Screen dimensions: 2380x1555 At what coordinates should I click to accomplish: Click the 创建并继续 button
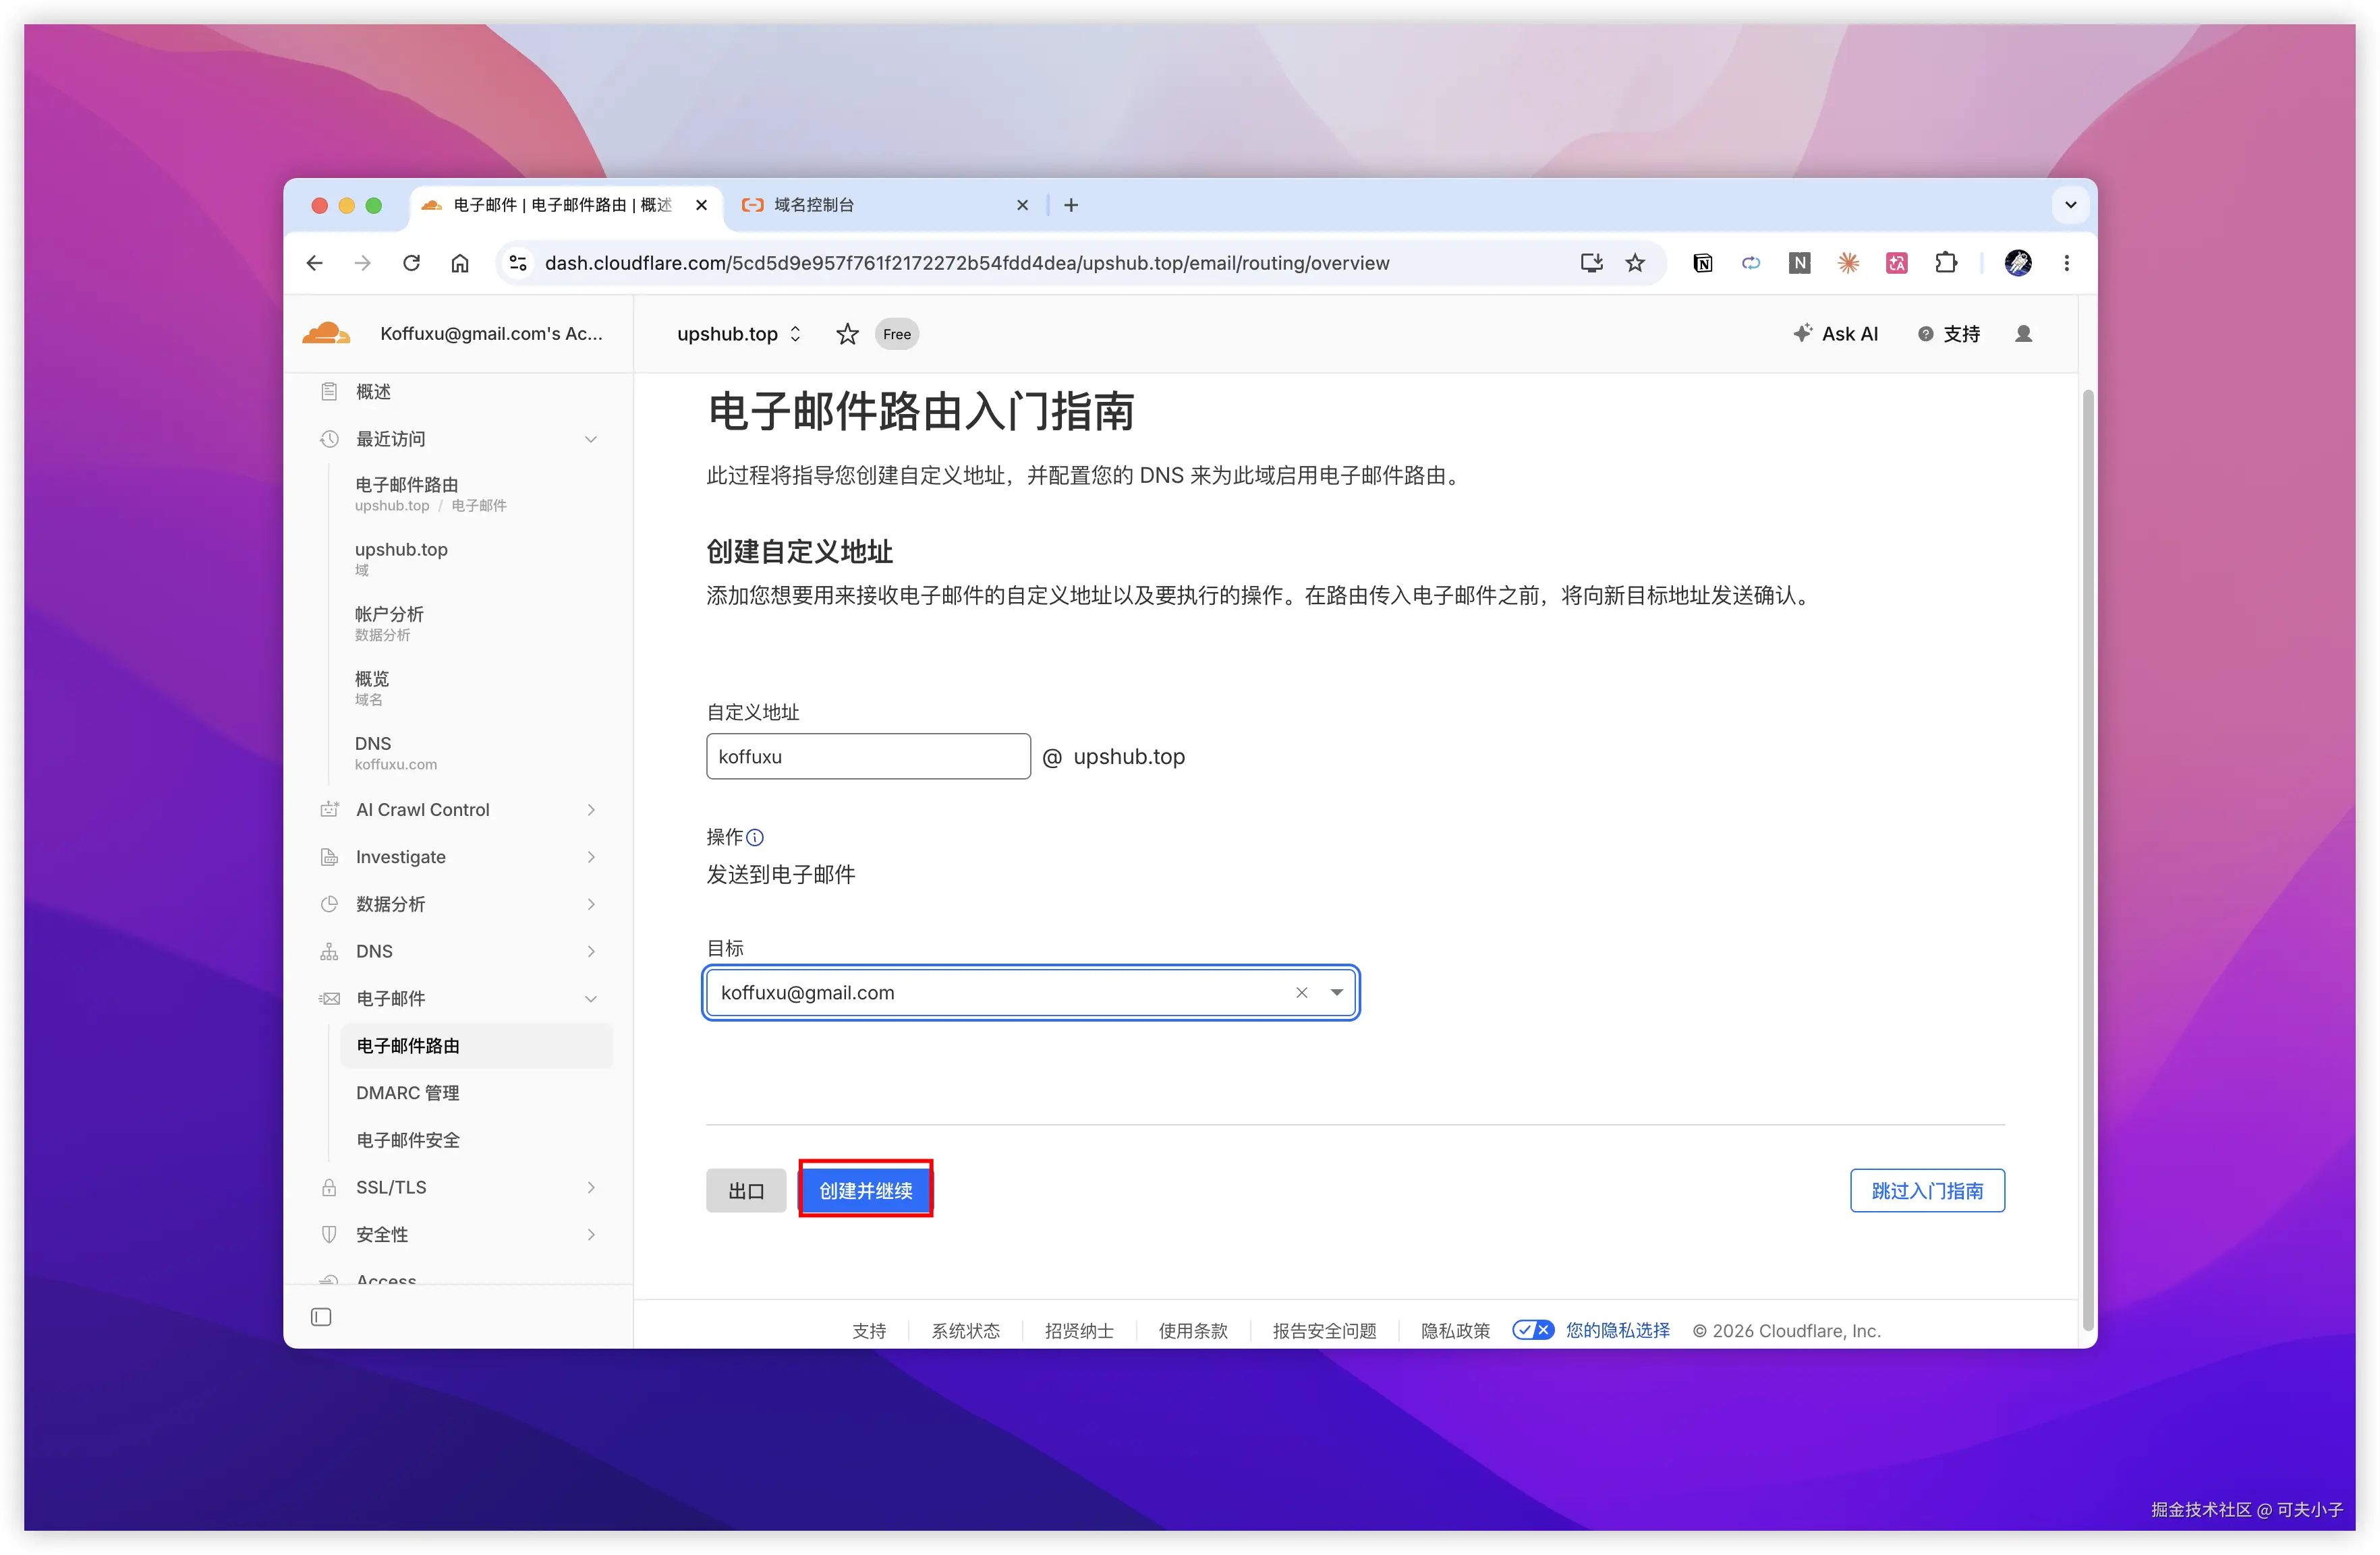pos(866,1190)
